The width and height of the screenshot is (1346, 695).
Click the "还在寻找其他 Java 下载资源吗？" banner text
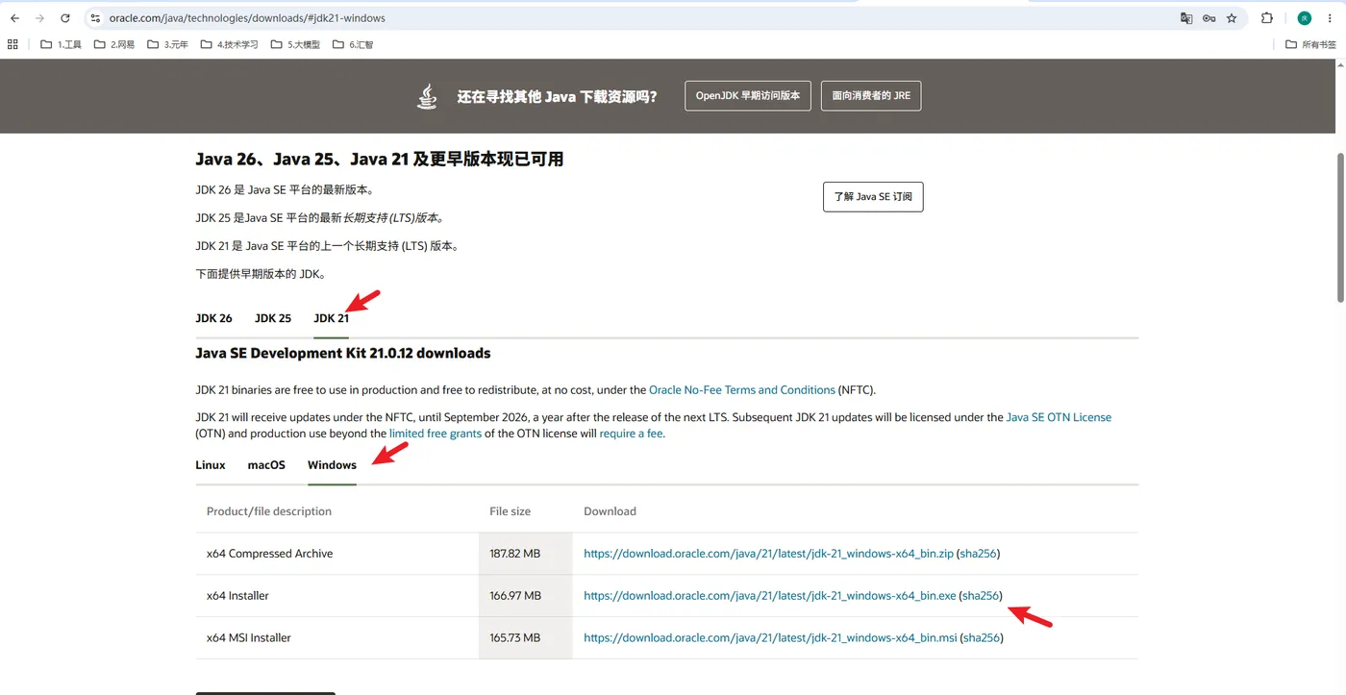pos(557,96)
